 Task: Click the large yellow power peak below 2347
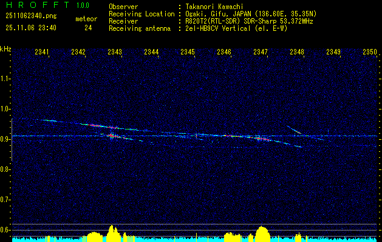pyautogui.click(x=262, y=232)
